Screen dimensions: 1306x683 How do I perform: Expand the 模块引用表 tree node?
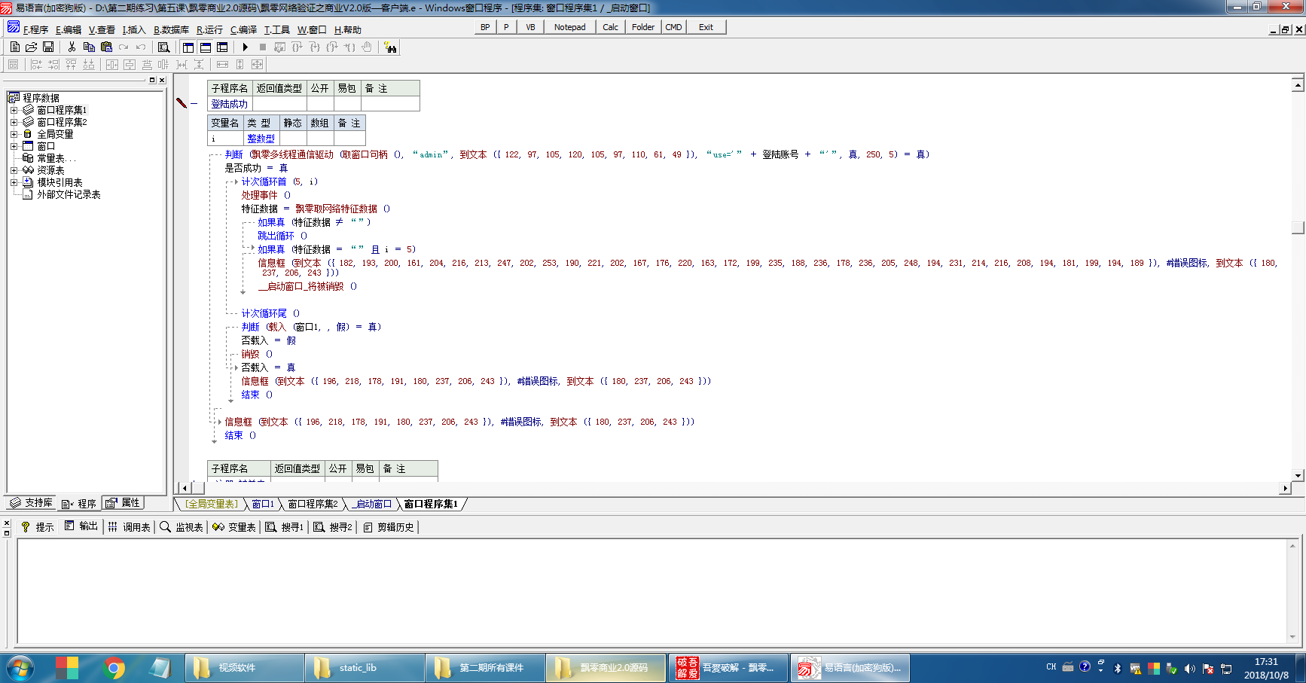14,182
